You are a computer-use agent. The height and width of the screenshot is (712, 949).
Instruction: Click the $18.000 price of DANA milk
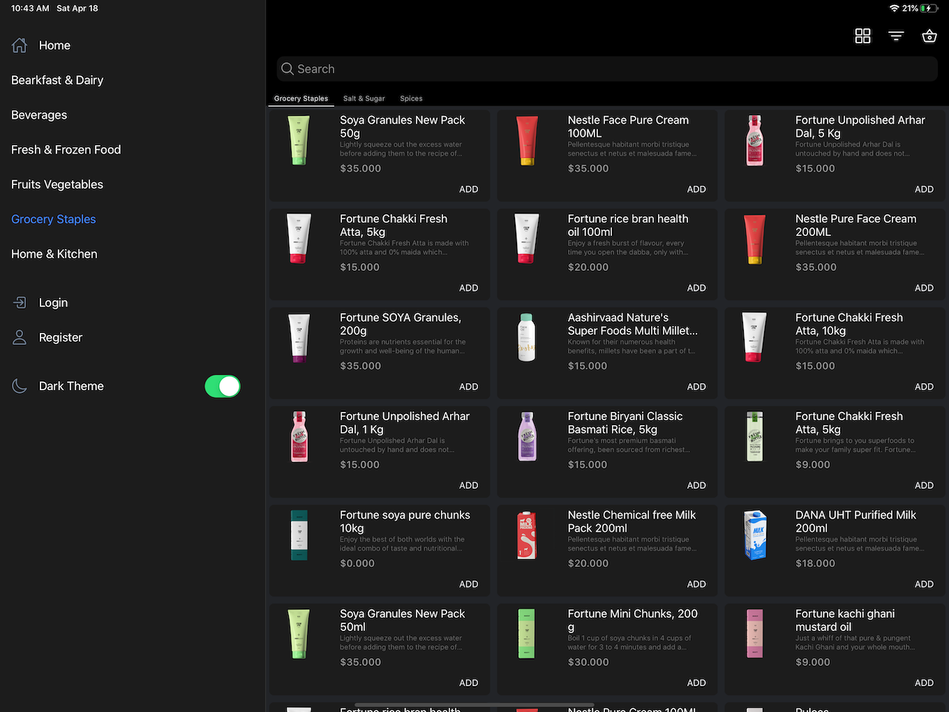click(815, 563)
